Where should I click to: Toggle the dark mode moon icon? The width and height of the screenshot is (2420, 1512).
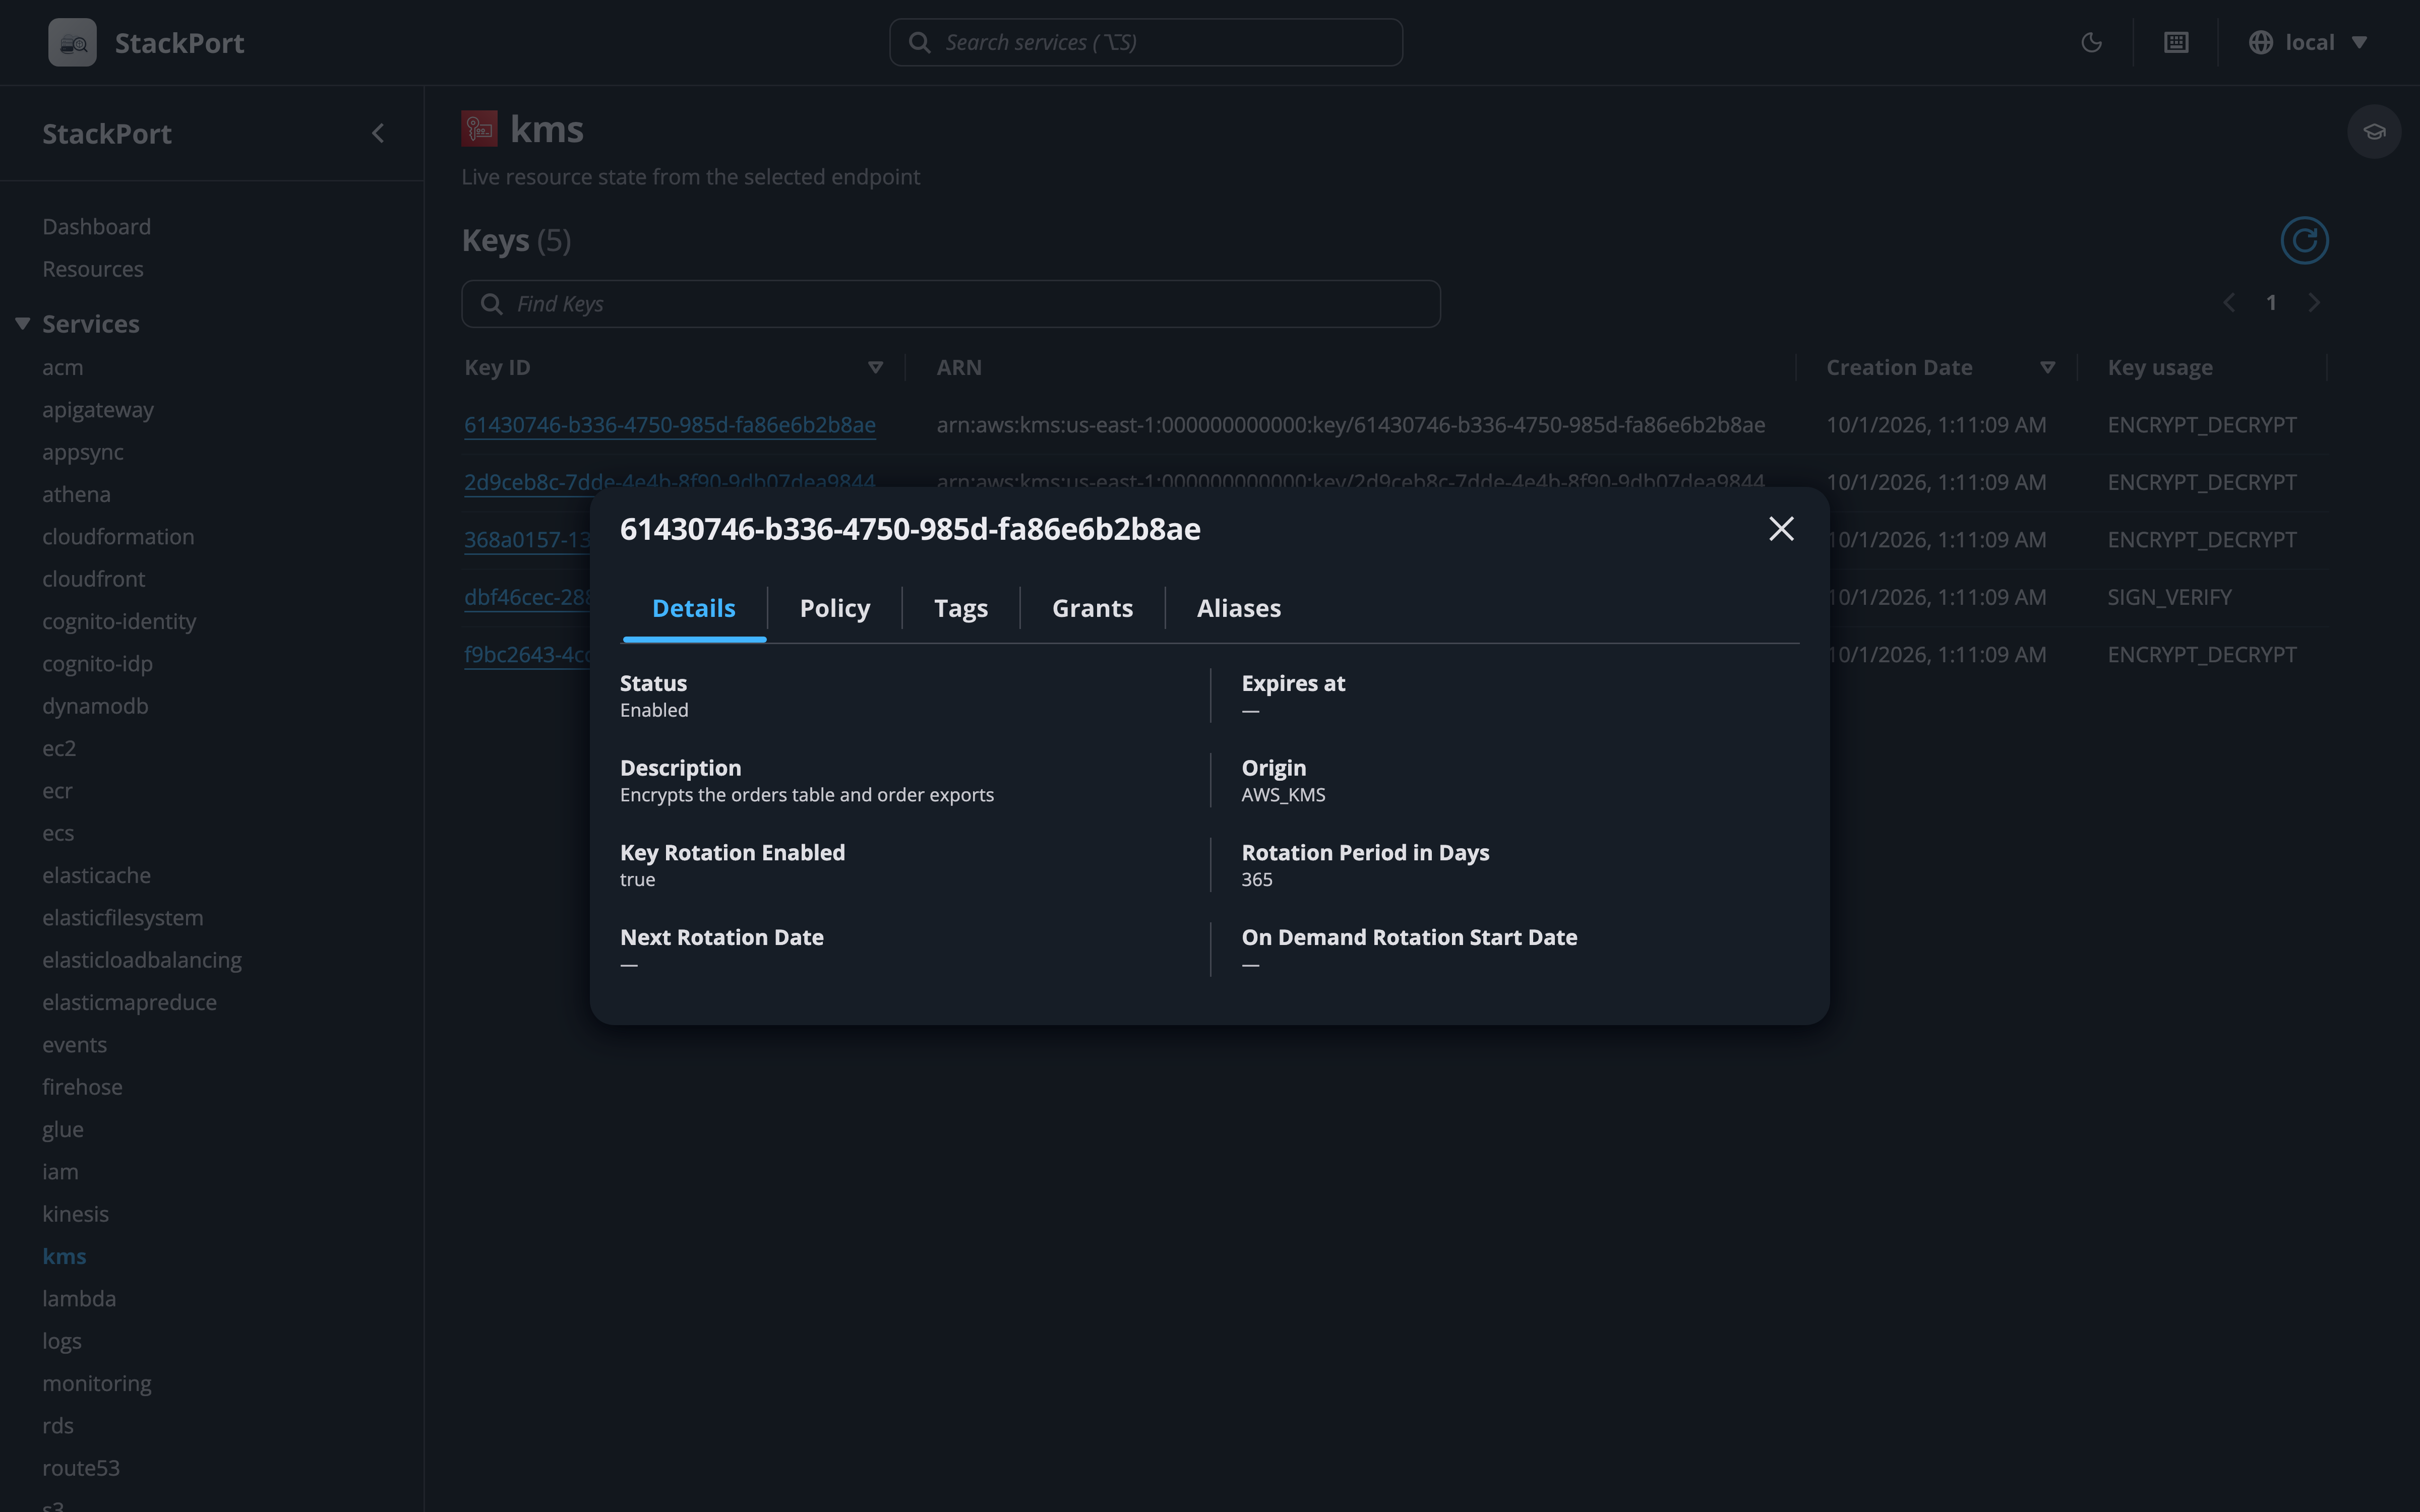pos(2091,42)
